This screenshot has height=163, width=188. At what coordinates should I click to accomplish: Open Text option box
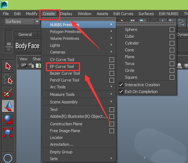(x=112, y=110)
